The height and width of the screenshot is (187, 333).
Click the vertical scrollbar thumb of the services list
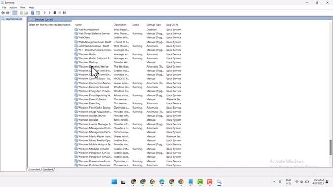[x=331, y=148]
